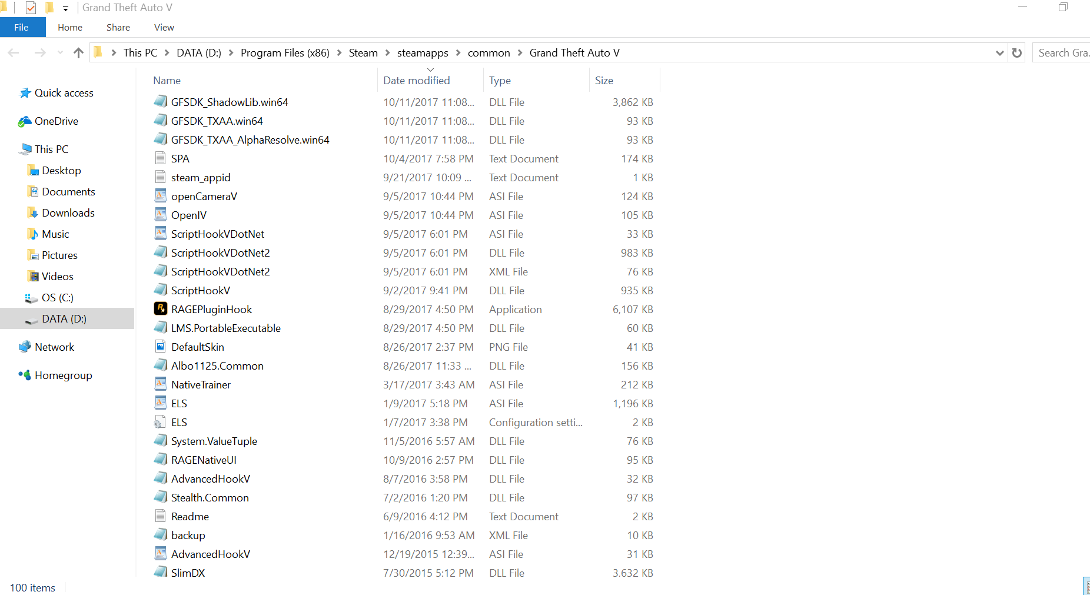Select the GFSDK_TXAA.win64 file name

217,121
